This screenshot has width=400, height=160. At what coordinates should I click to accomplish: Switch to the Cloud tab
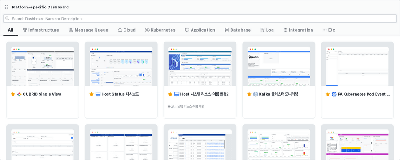(x=127, y=30)
